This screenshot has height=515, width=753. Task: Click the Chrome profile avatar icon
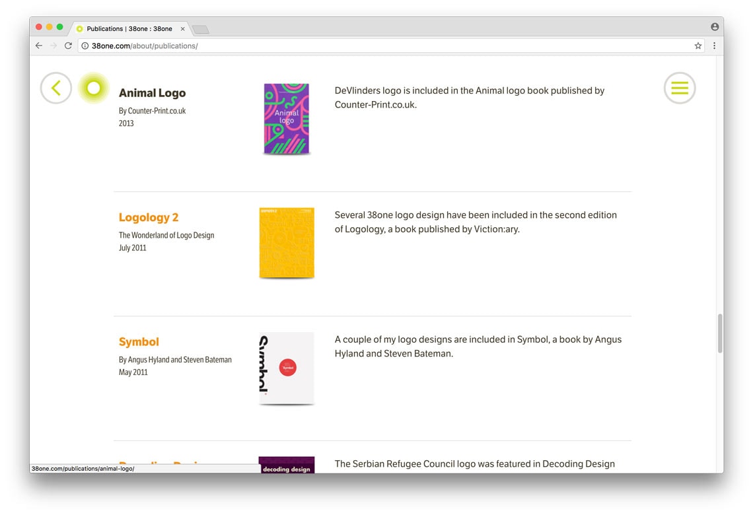click(715, 27)
